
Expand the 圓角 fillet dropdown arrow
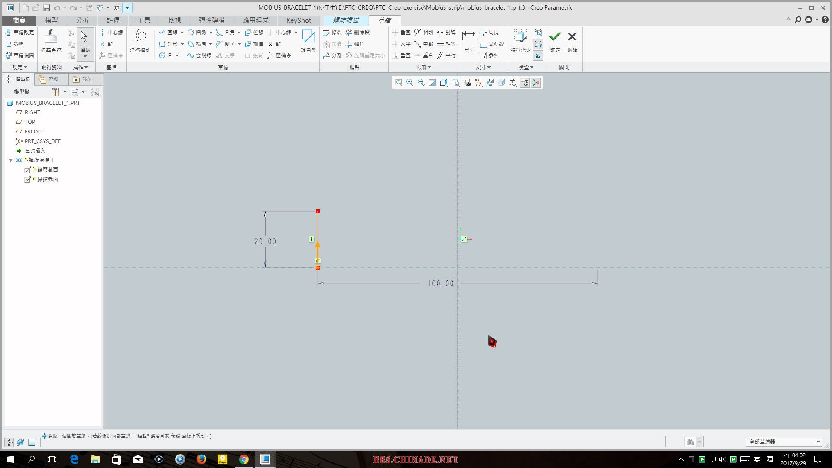[239, 32]
